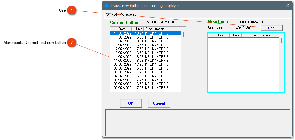Select the 11/07/2022 6:56 movement row
This screenshot has height=140, width=295.
click(146, 61)
